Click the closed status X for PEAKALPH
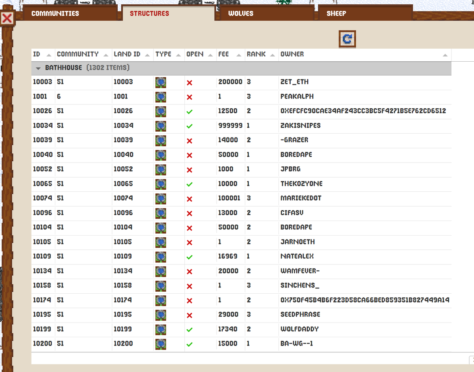474x372 pixels. [190, 97]
